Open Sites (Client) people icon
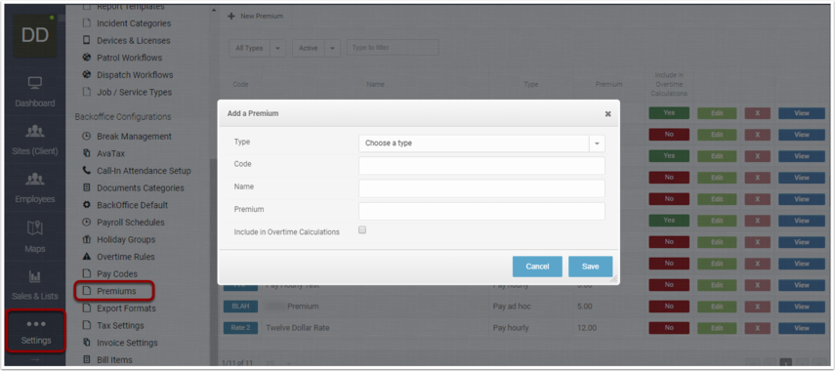This screenshot has height=371, width=835. tap(34, 132)
